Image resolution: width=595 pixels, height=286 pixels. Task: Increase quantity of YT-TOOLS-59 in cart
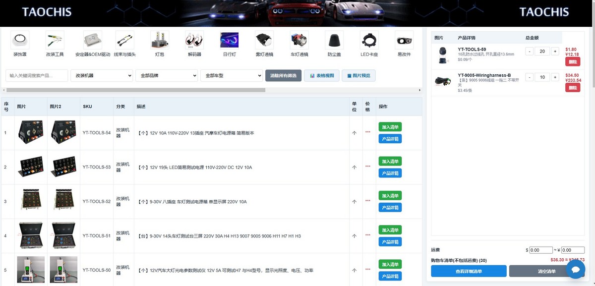555,51
